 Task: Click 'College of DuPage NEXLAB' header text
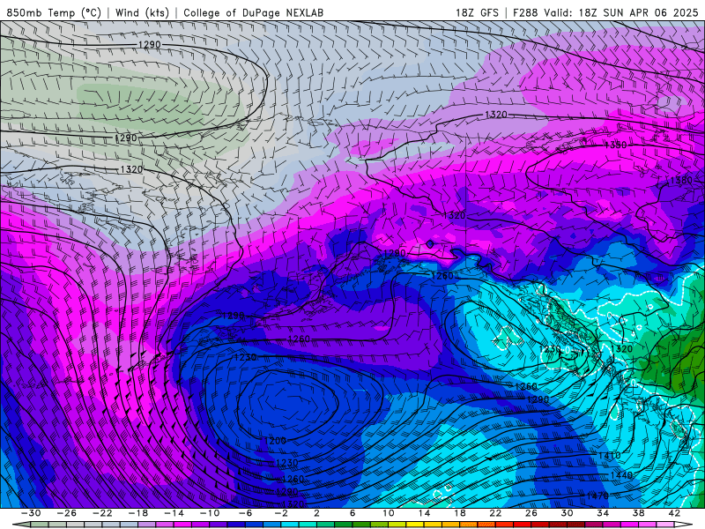tap(253, 12)
